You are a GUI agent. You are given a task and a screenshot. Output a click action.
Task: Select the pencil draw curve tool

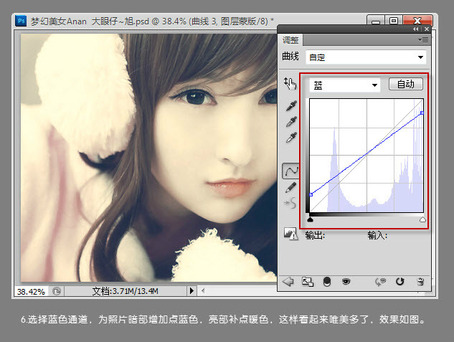point(290,186)
